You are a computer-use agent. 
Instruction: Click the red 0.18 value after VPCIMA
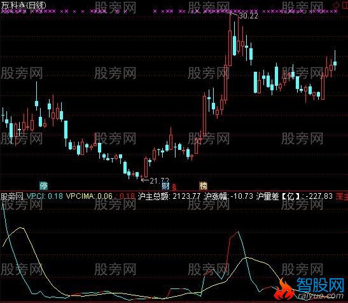point(127,196)
